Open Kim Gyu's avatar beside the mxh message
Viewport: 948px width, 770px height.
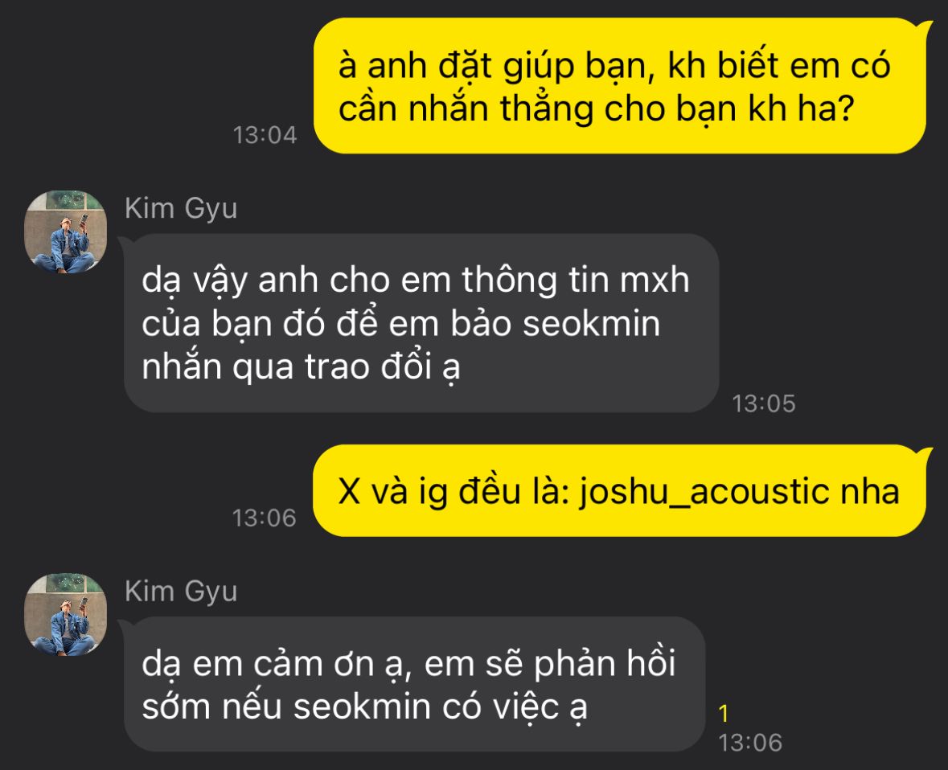(x=65, y=232)
